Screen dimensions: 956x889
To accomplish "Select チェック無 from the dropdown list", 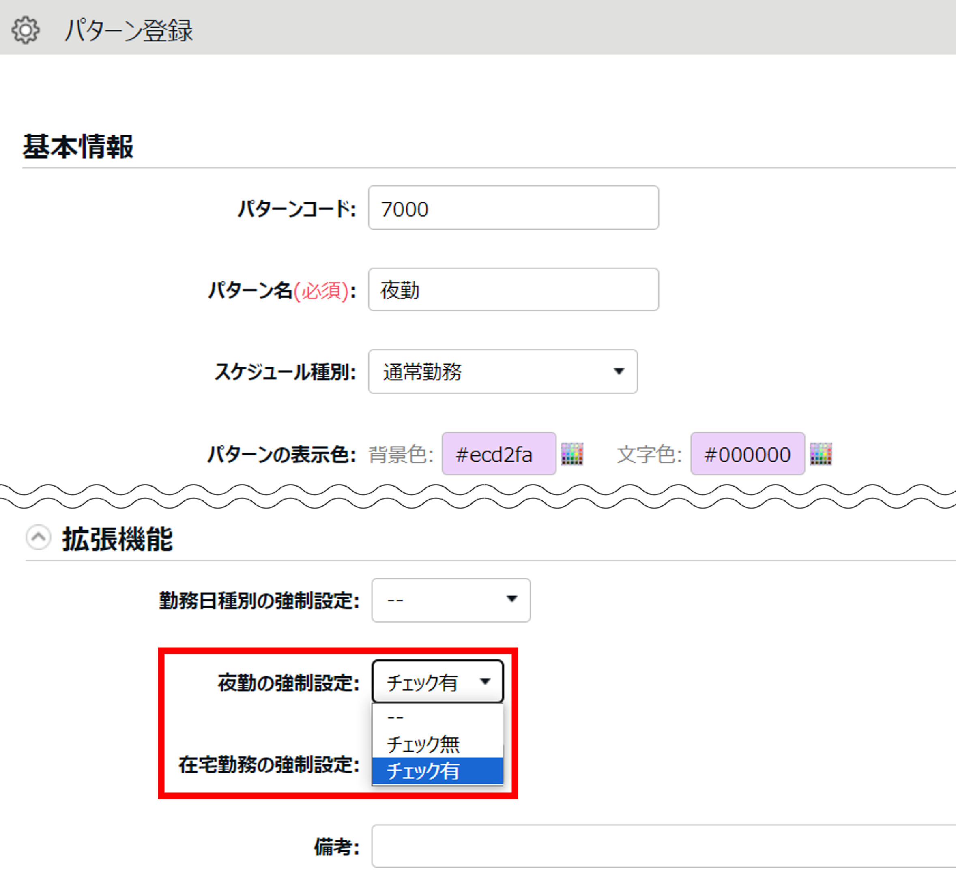I will click(x=437, y=744).
